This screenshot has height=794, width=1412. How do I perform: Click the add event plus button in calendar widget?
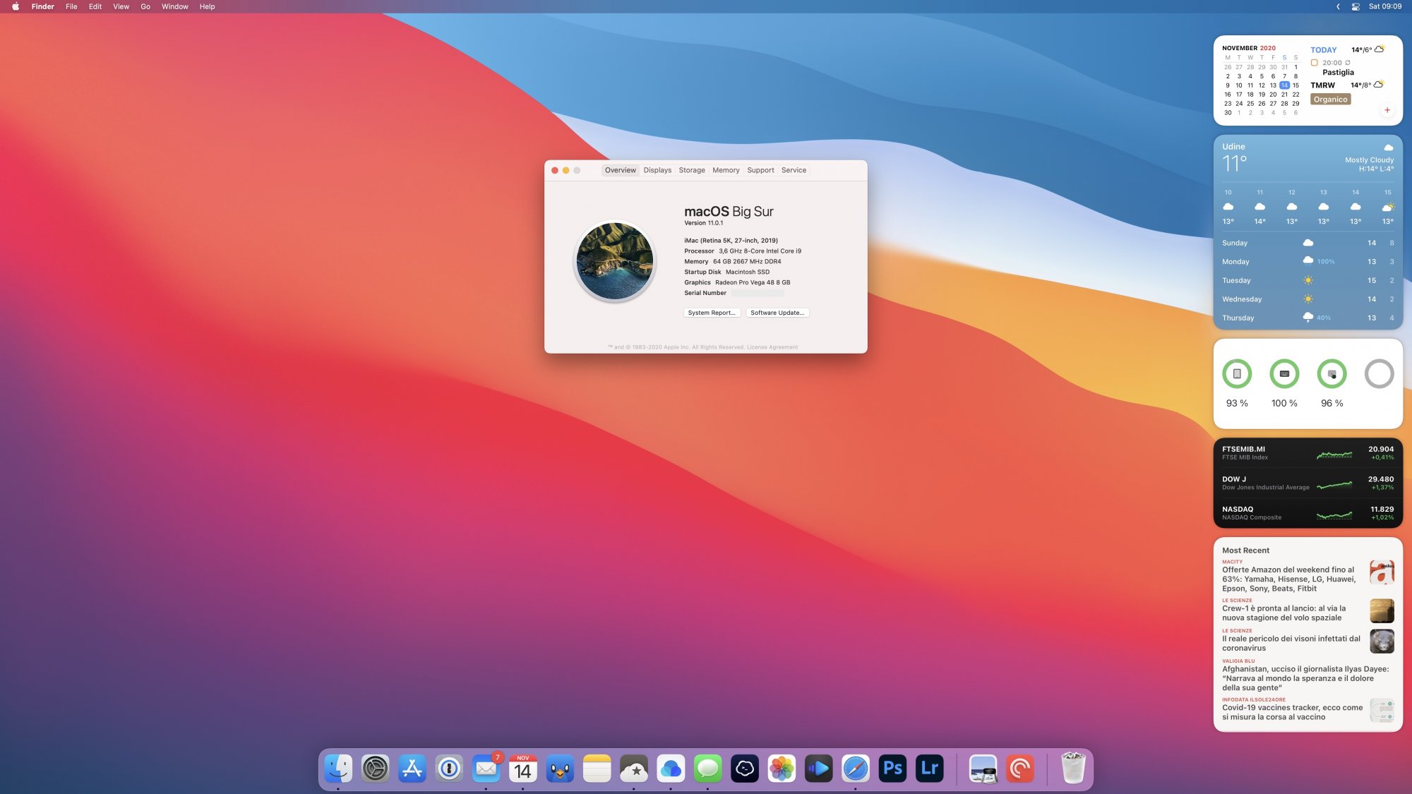tap(1387, 110)
